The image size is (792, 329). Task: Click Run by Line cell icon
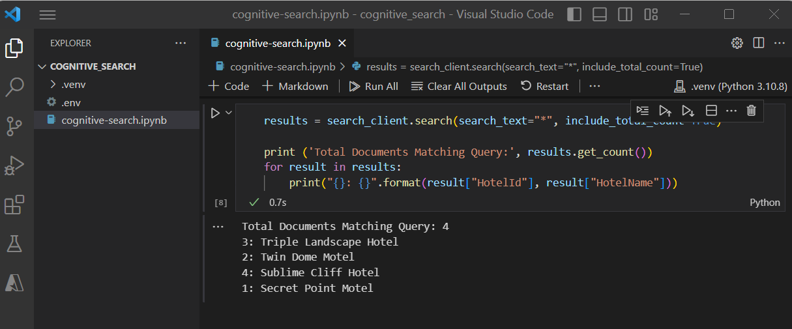(x=643, y=111)
